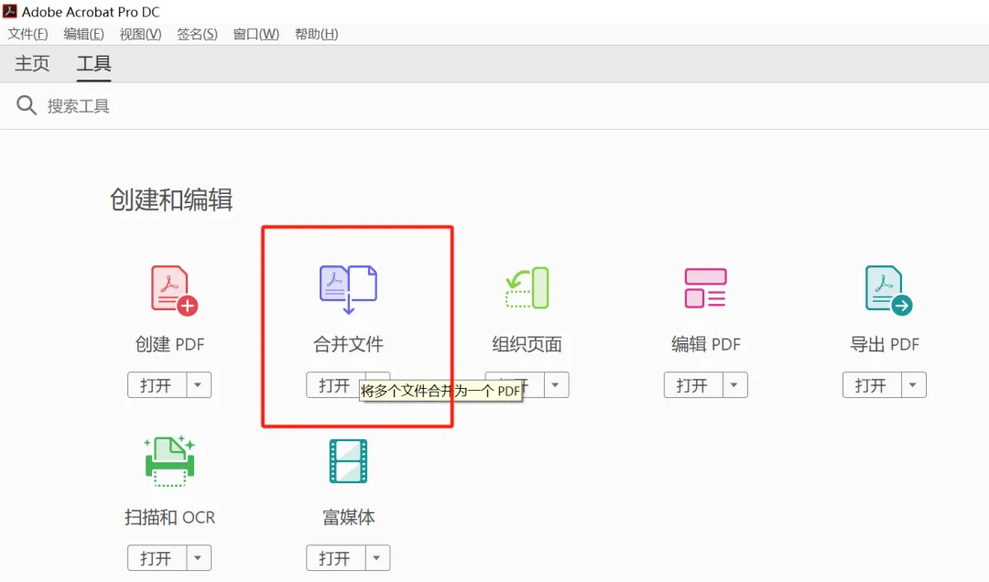Select the Scan and OCR (扫描和 OCR) icon
989x582 pixels.
coord(169,461)
